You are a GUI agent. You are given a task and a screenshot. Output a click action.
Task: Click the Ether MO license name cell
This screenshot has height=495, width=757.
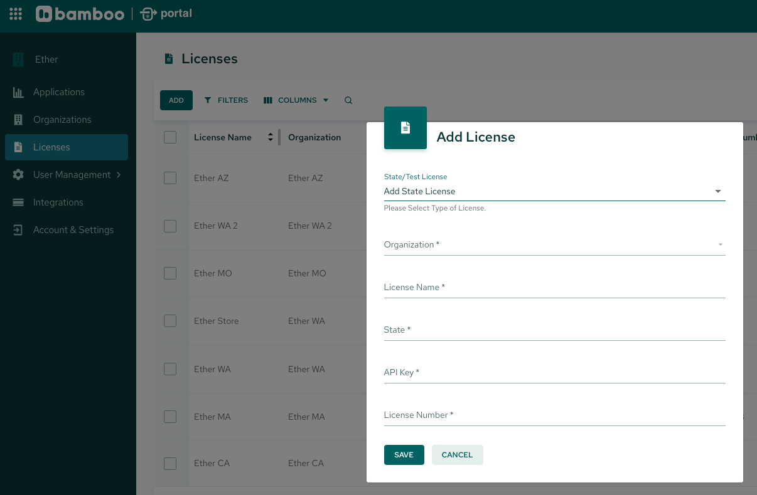[x=213, y=273]
